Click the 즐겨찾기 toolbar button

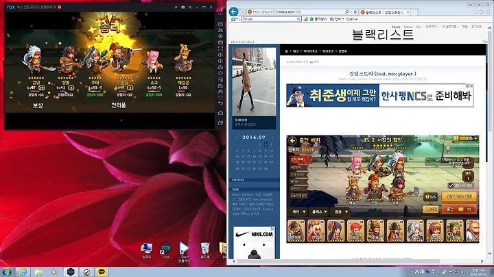click(x=318, y=19)
